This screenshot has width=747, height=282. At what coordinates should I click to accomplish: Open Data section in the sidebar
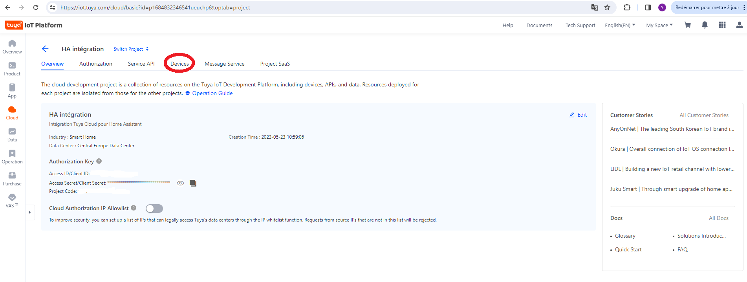[12, 135]
